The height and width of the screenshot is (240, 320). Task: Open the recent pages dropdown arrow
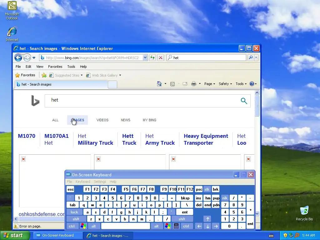pyautogui.click(x=34, y=58)
